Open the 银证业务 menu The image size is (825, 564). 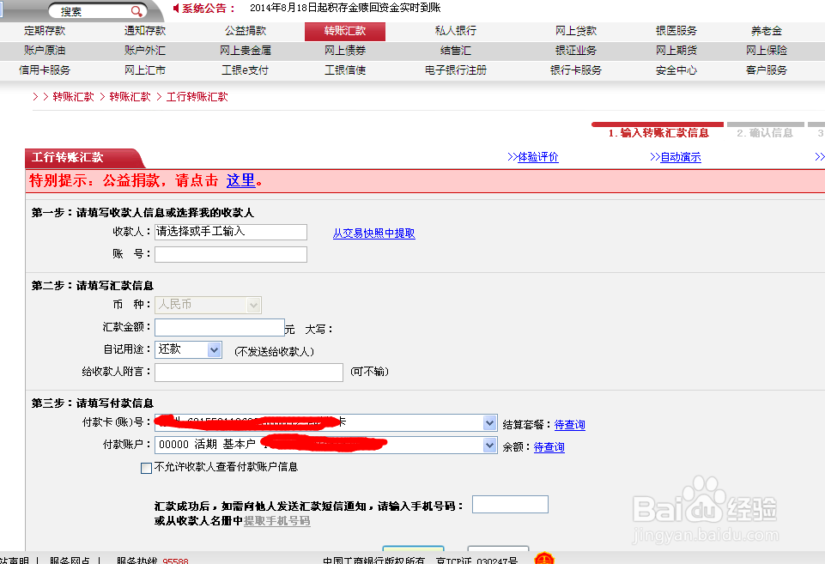(x=576, y=51)
